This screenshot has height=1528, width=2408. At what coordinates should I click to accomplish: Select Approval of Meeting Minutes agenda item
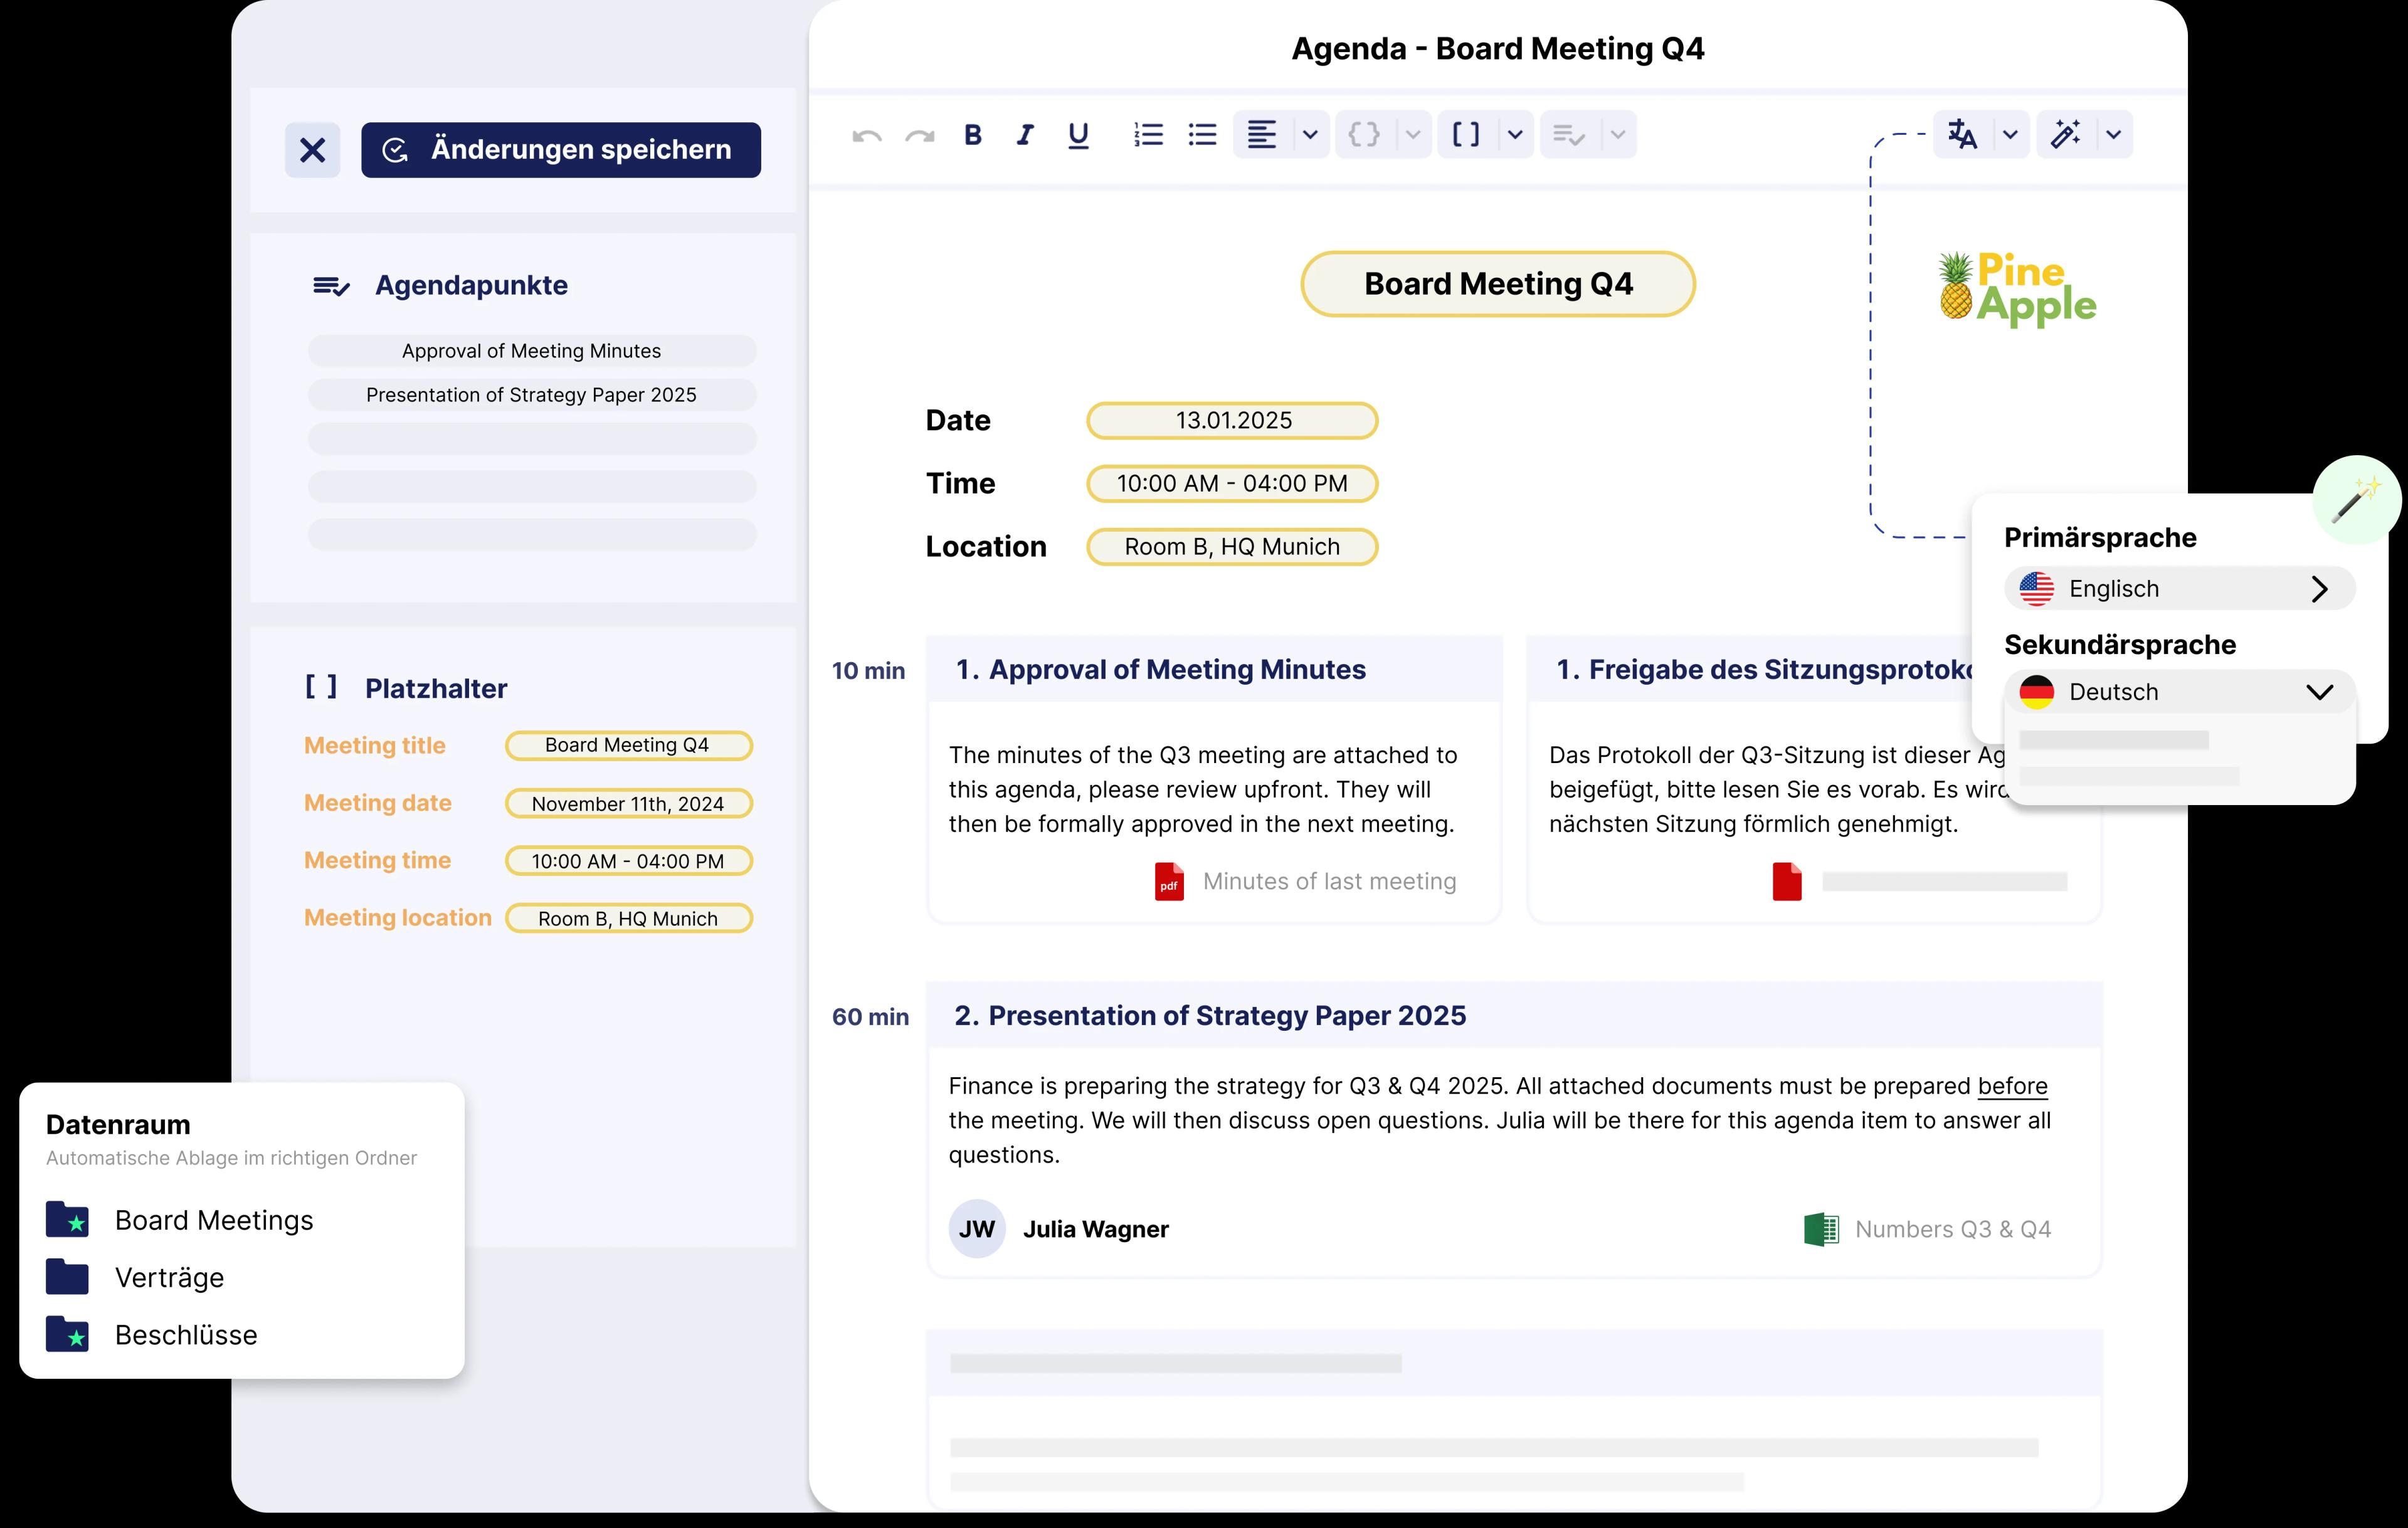tap(531, 351)
